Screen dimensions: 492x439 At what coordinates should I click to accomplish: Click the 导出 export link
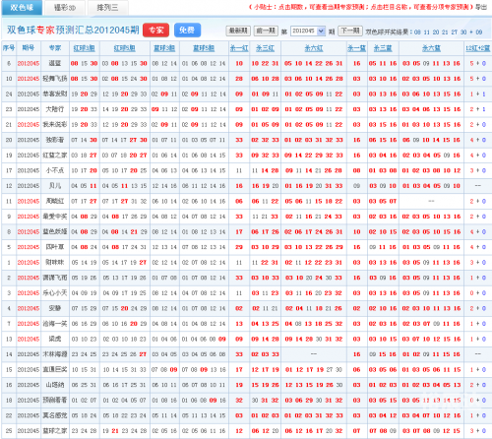[481, 7]
